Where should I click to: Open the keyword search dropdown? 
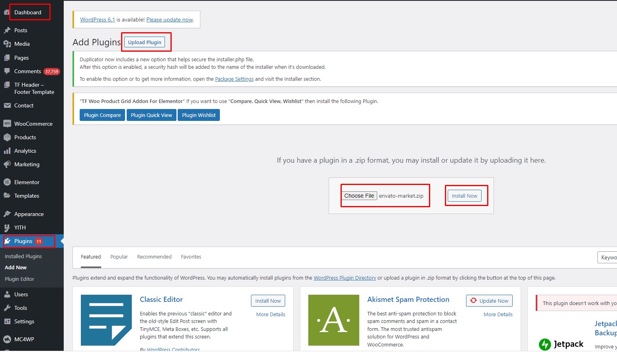pos(609,257)
